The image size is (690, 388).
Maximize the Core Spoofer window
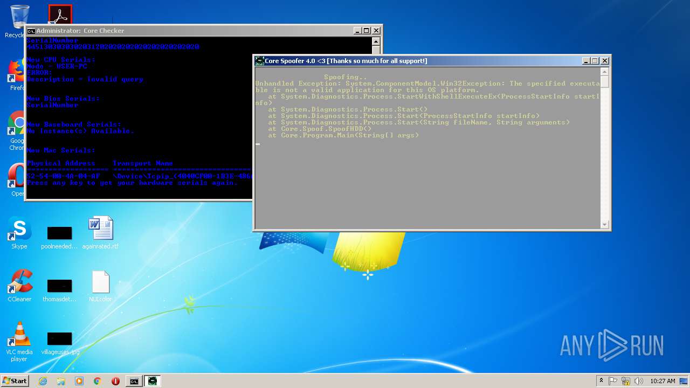595,61
